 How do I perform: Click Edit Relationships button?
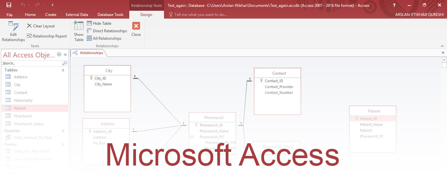(x=13, y=32)
